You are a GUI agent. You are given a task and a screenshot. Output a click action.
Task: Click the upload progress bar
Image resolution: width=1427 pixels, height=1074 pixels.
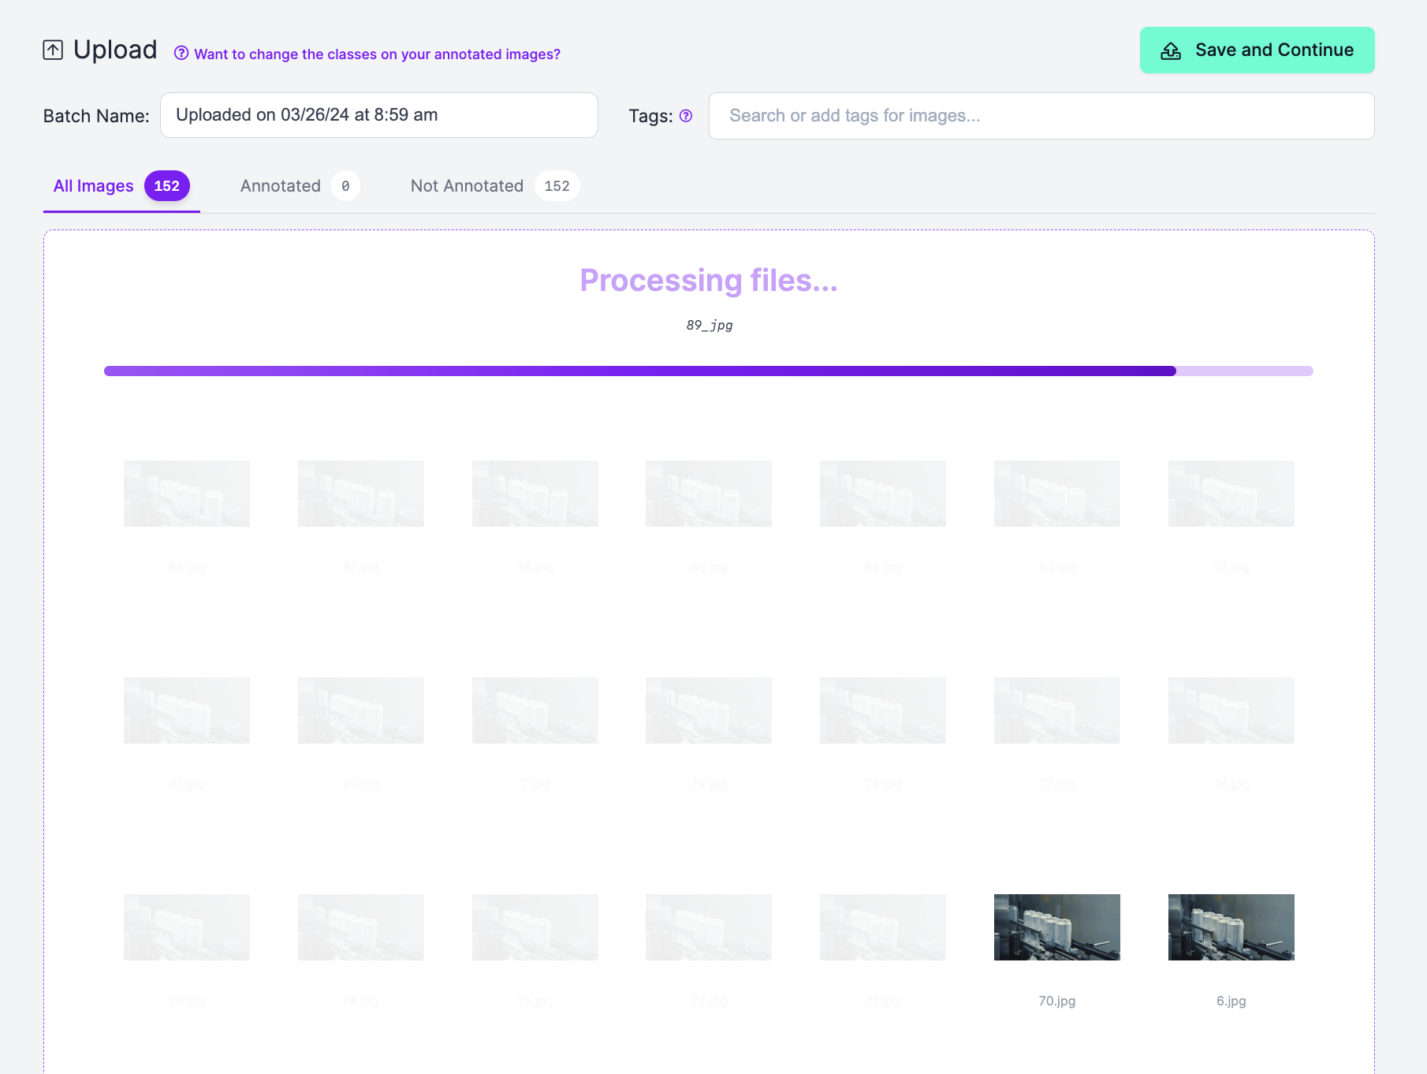coord(708,370)
